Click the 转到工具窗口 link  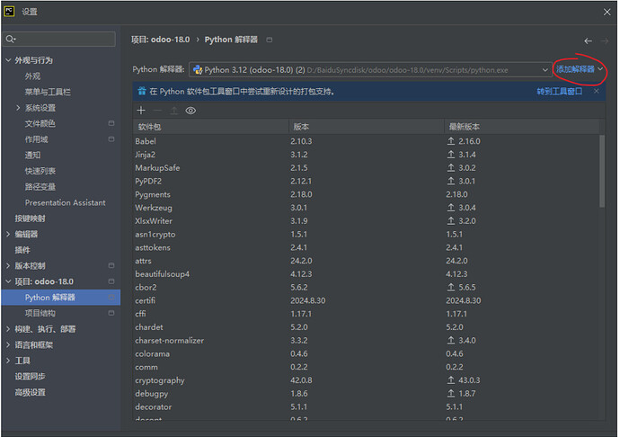coord(559,92)
